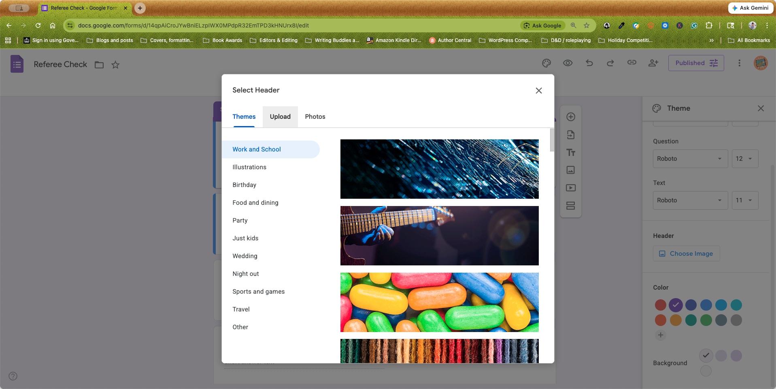The height and width of the screenshot is (389, 776).
Task: Move the form using the folder icon
Action: tap(99, 65)
